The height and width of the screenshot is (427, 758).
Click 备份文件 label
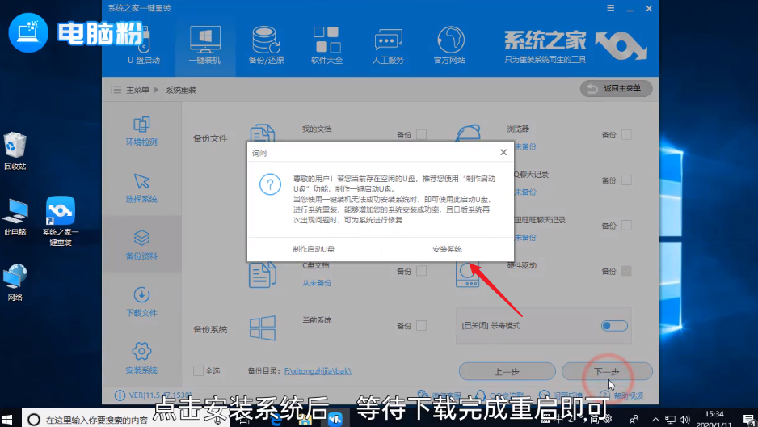pyautogui.click(x=210, y=138)
